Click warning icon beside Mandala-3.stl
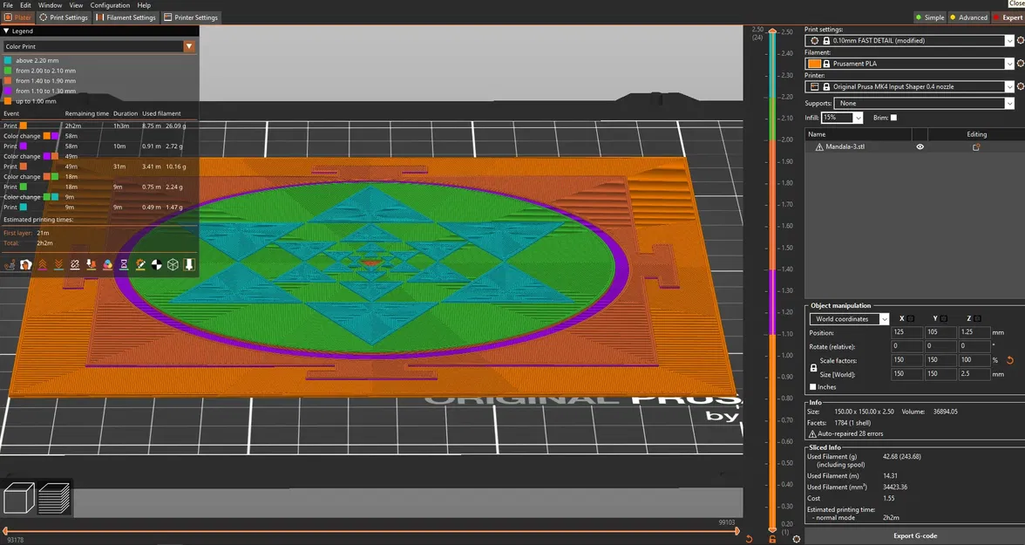Screen dimensions: 1025x545 tap(819, 147)
